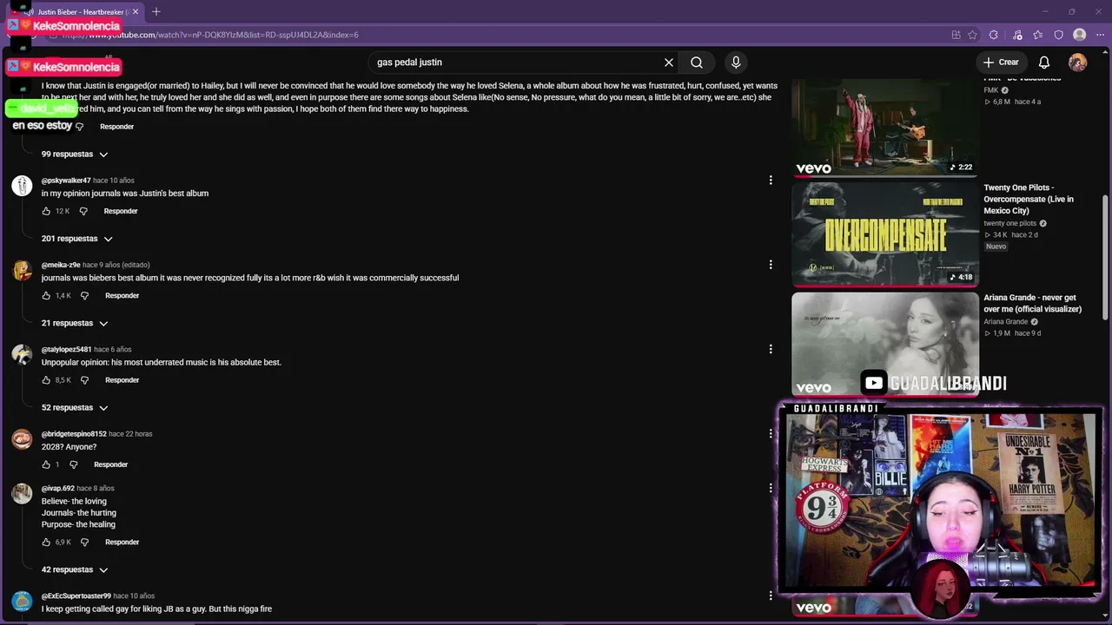This screenshot has height=625, width=1112.
Task: Dislike the 'Unpopular opinion' comment
Action: 84,380
